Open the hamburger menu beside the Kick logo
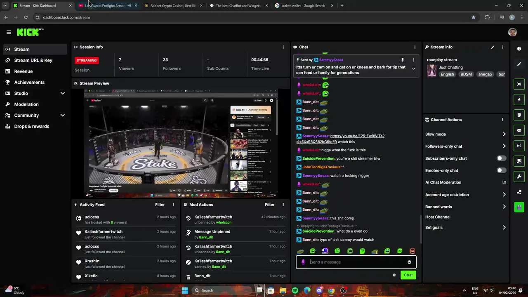Screen dimensions: 528x297 (x=9, y=32)
